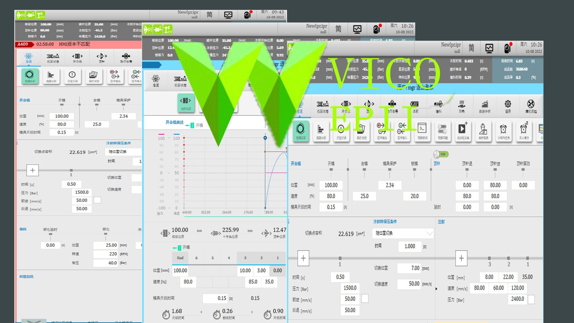Click 周期分析 icon in the left window
This screenshot has height=323, width=574.
click(x=51, y=76)
